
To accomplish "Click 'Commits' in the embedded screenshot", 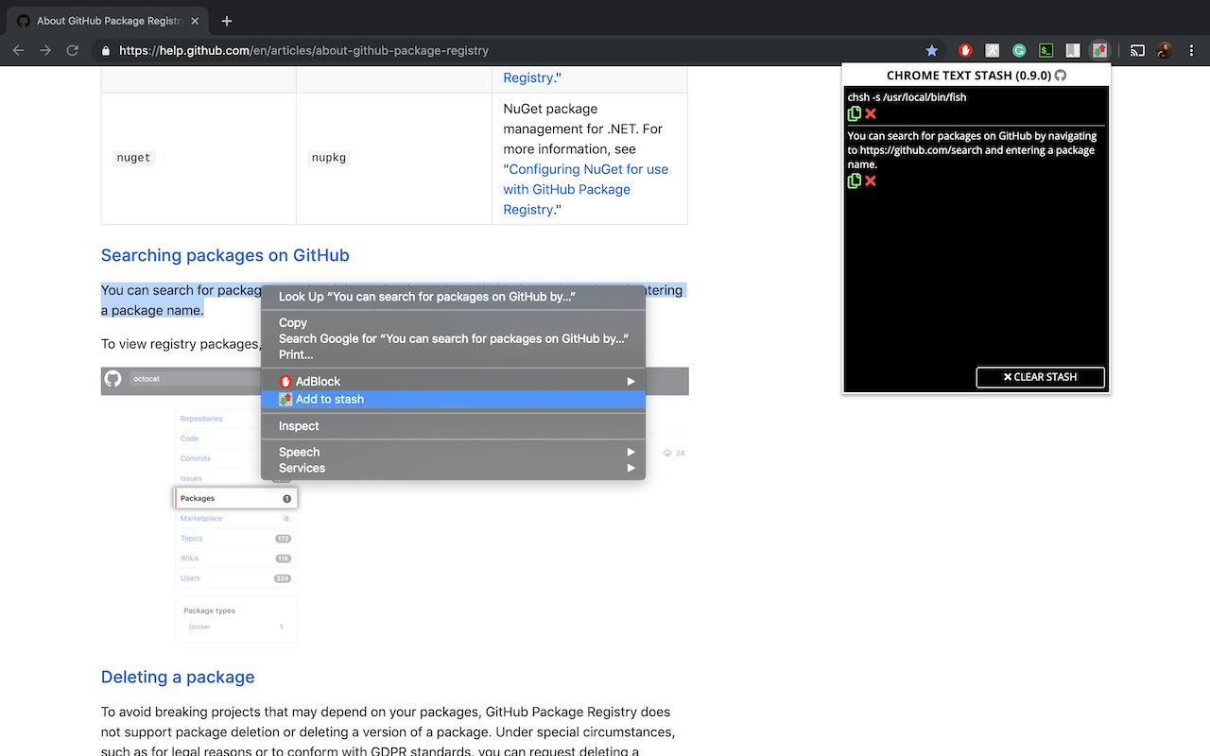I will click(196, 458).
